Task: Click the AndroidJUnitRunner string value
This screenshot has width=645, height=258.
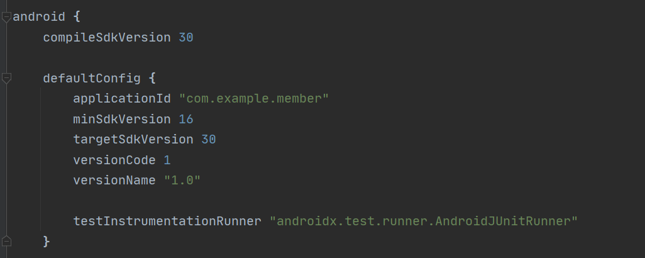Action: coord(424,222)
